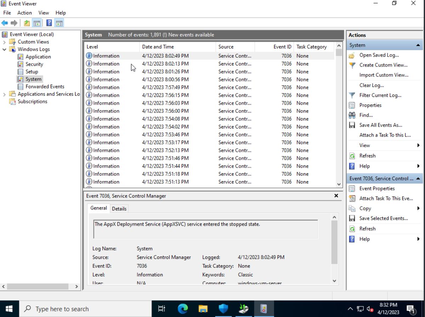425x317 pixels.
Task: Expand the Custom Views node
Action: coord(4,42)
